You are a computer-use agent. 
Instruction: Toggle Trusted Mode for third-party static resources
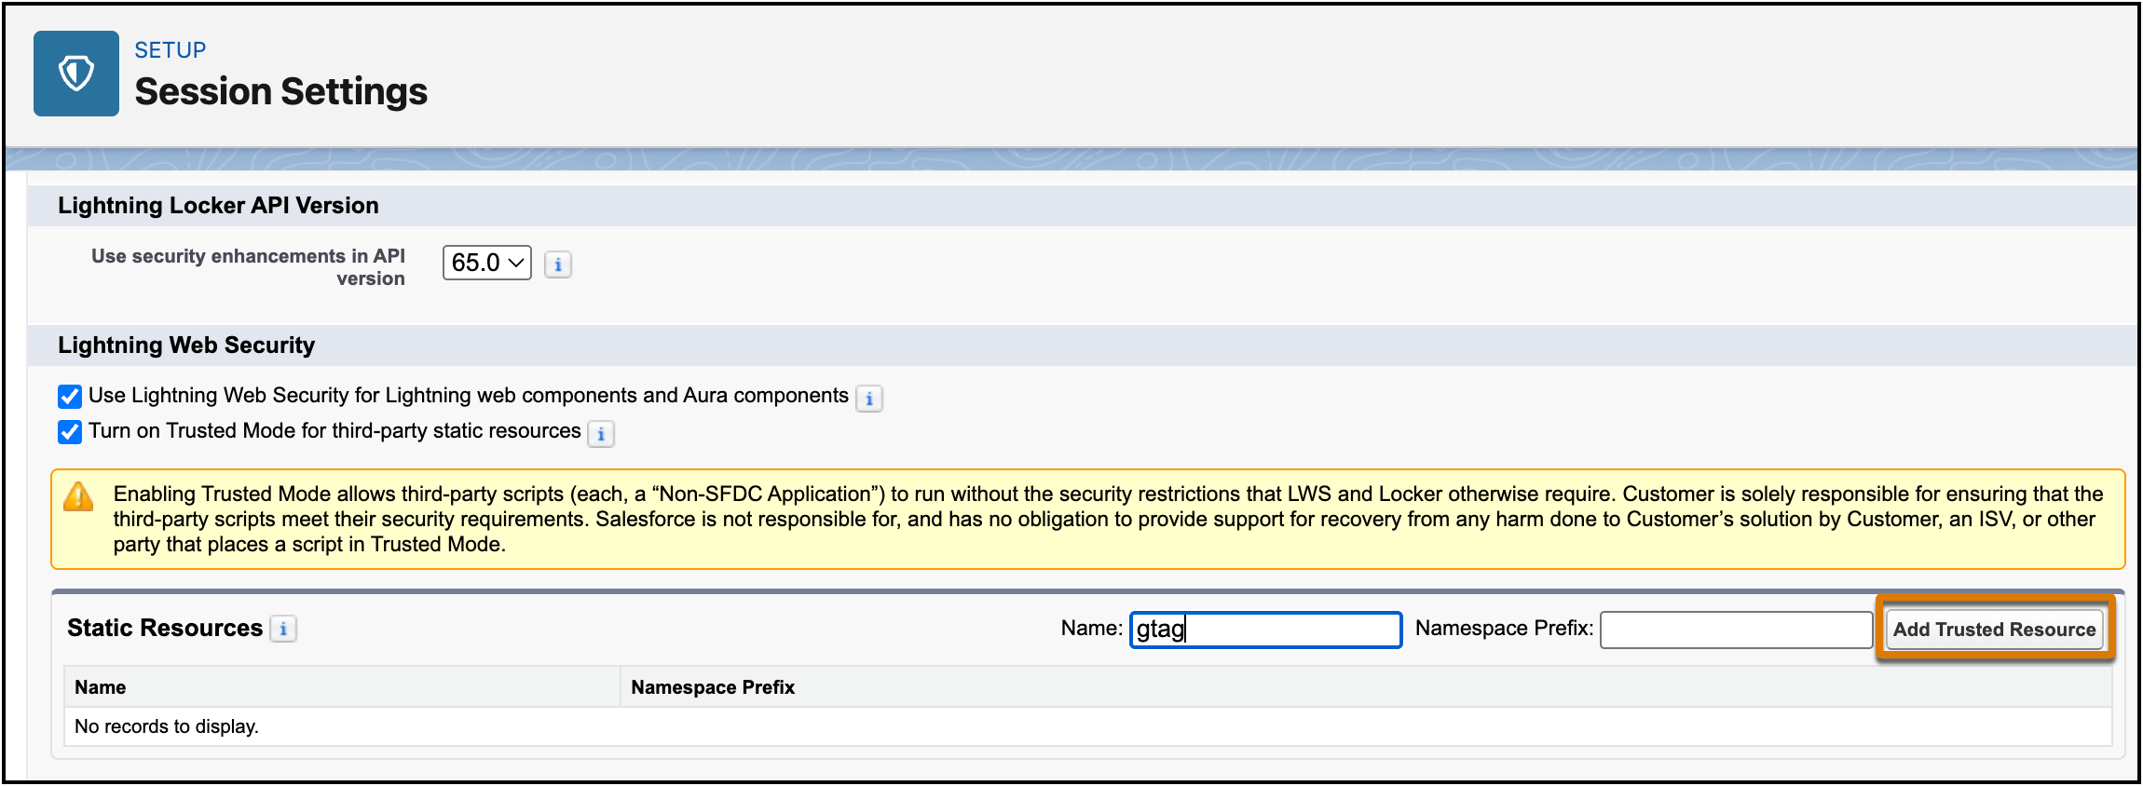point(70,431)
